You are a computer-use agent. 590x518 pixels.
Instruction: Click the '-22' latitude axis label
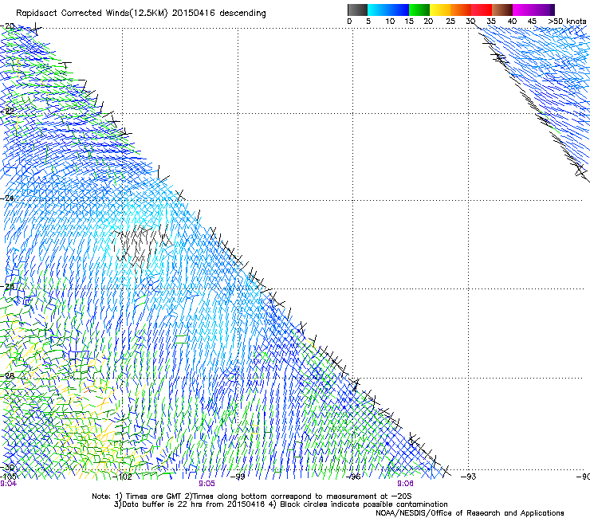pos(7,112)
